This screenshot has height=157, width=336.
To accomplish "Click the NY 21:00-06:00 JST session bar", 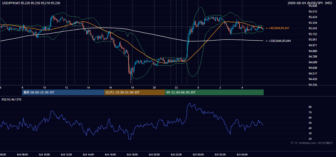I will [x=214, y=92].
